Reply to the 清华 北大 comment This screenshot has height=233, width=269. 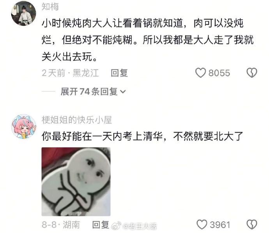[x=101, y=225]
